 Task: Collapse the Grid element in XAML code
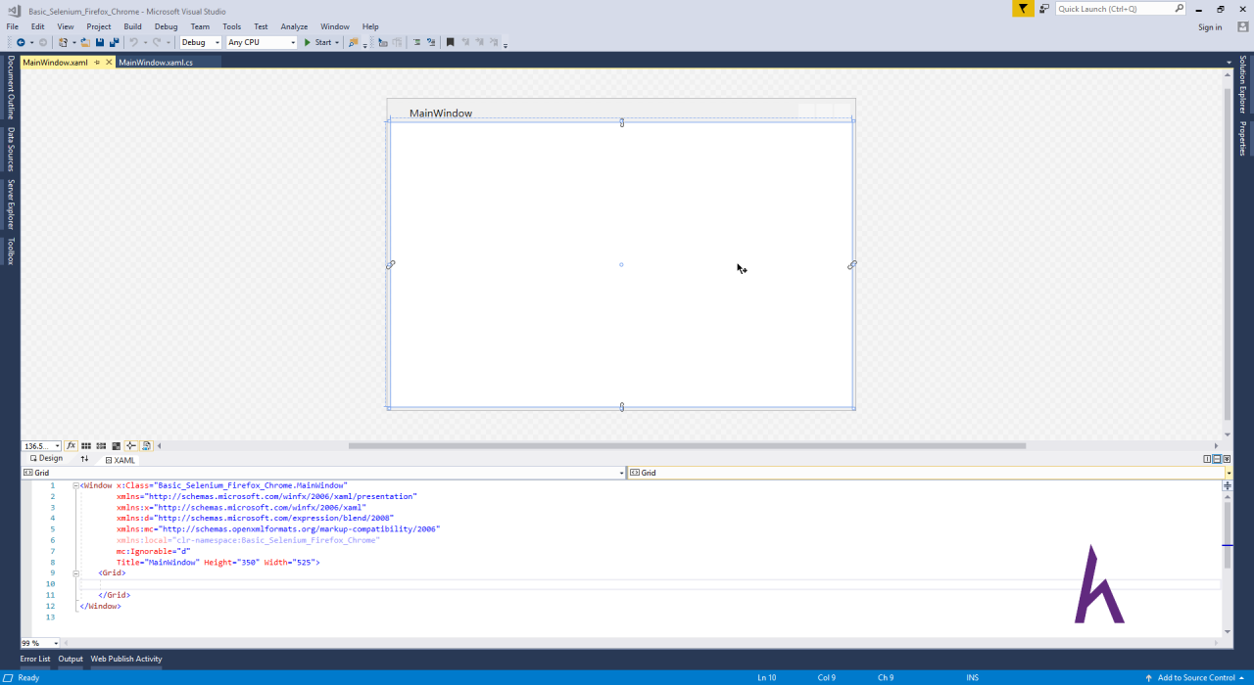(x=75, y=572)
